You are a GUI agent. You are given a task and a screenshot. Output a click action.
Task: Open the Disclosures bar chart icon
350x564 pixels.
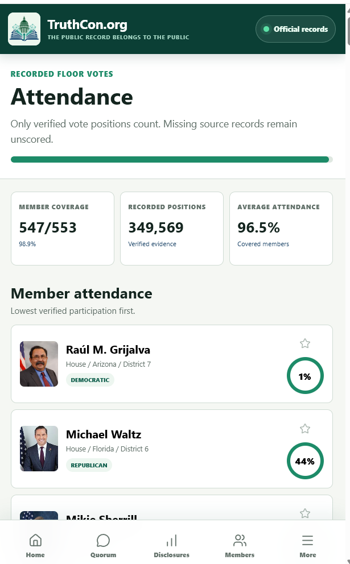pyautogui.click(x=171, y=540)
